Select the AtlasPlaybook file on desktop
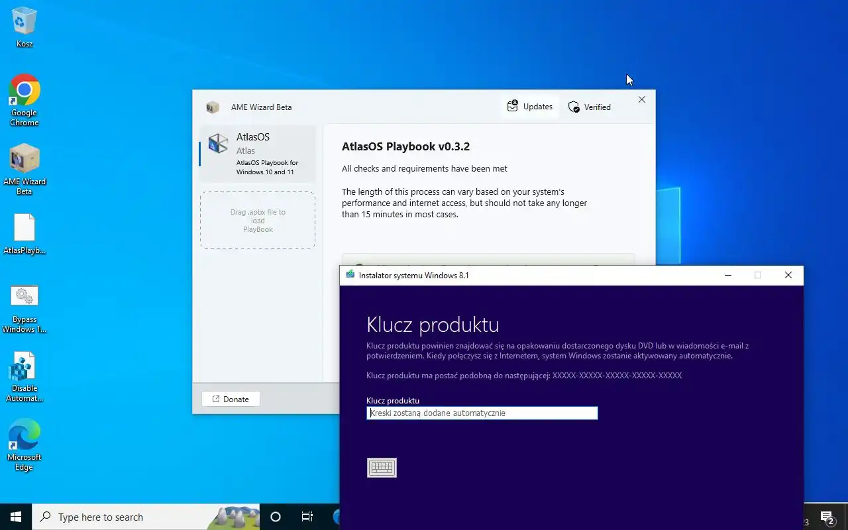The height and width of the screenshot is (530, 848). [x=25, y=235]
